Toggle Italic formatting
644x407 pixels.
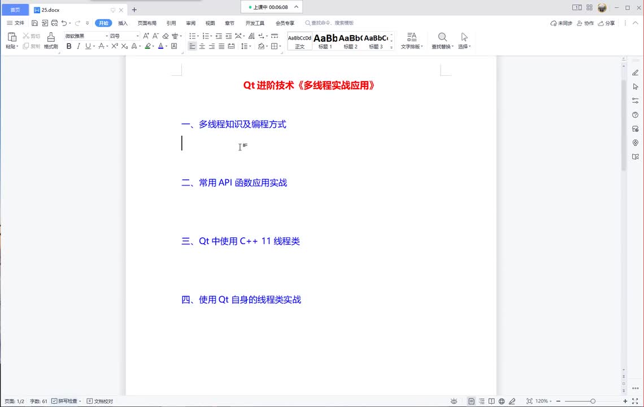(79, 46)
